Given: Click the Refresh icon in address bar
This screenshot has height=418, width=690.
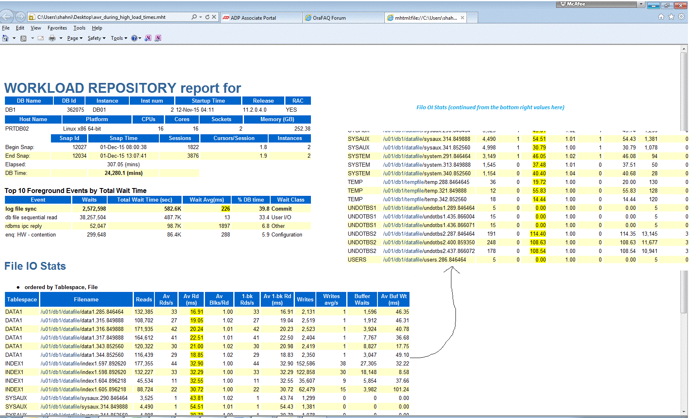Looking at the screenshot, I should 207,17.
